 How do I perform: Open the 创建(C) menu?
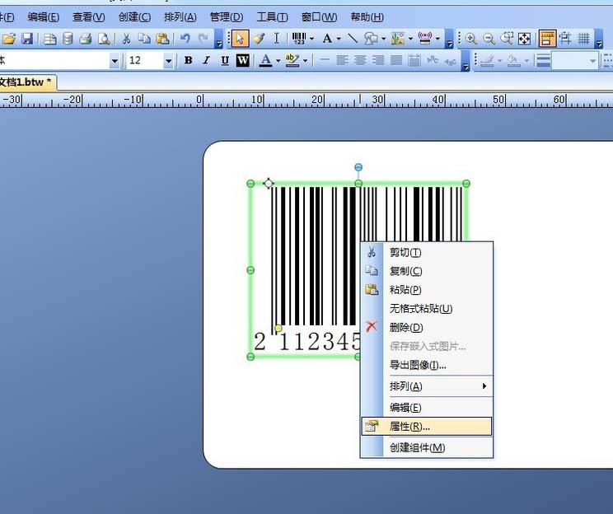(x=134, y=16)
